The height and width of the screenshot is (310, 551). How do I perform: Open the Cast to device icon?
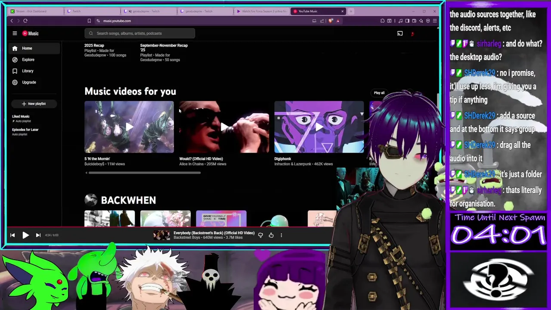click(400, 33)
